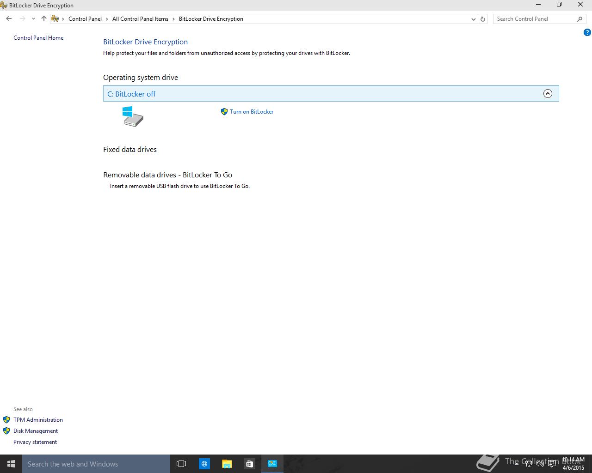
Task: Click the Control Panel address bar icon
Action: (55, 19)
